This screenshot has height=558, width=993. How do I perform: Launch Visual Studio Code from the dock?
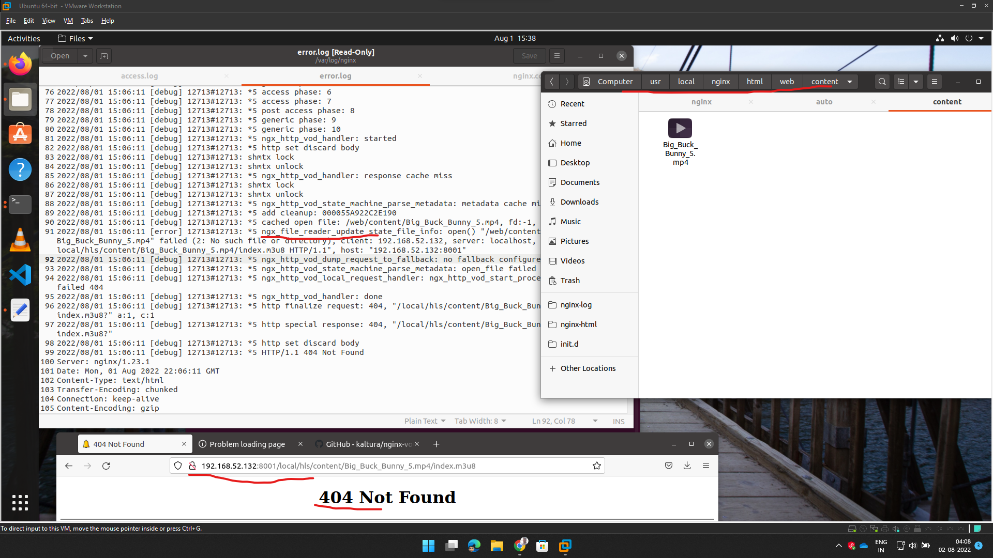point(20,275)
